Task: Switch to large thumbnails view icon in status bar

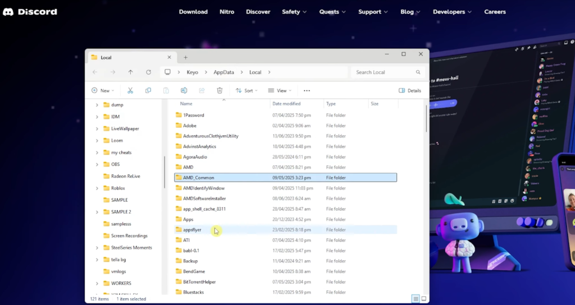Action: click(x=424, y=299)
